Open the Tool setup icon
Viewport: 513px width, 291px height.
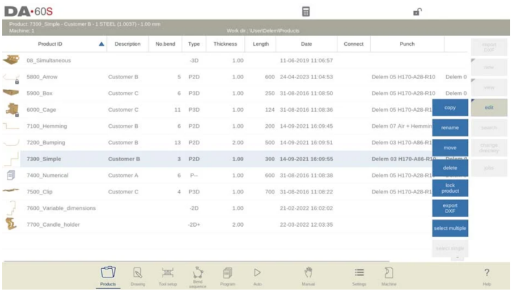167,275
